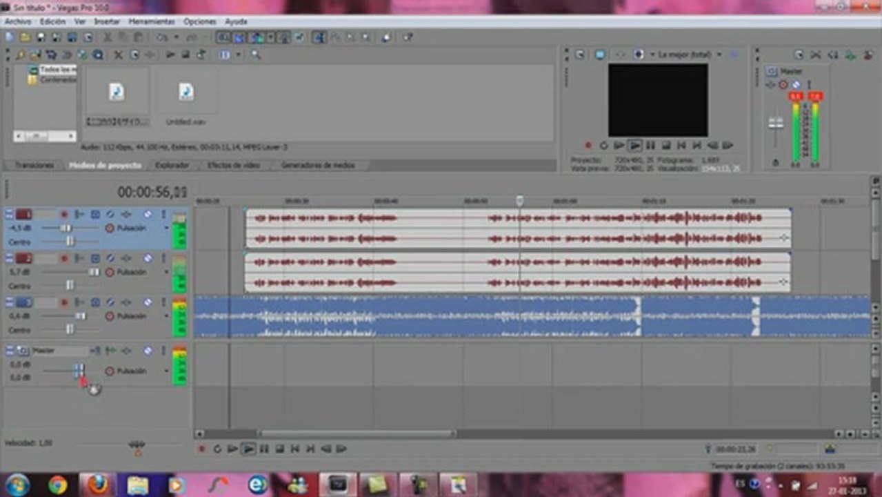Screen dimensions: 882x497
Task: Click the New project icon in toolbar
Action: 10,37
